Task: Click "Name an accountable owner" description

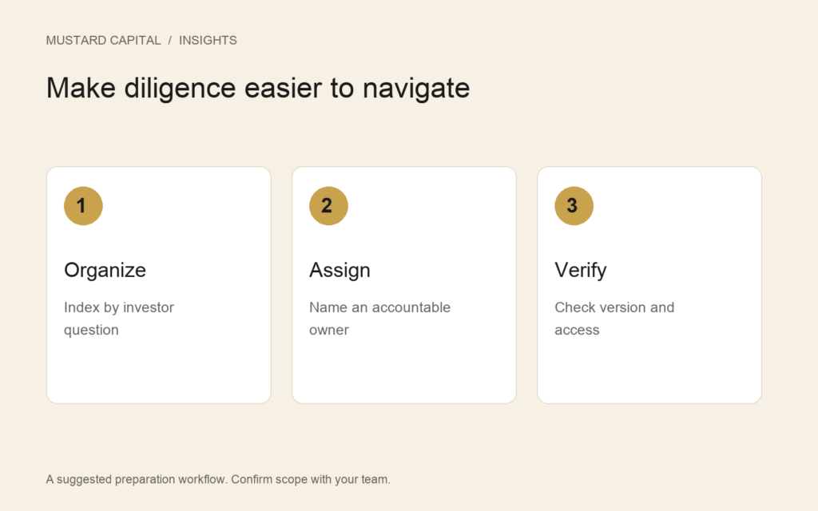Action: (379, 319)
